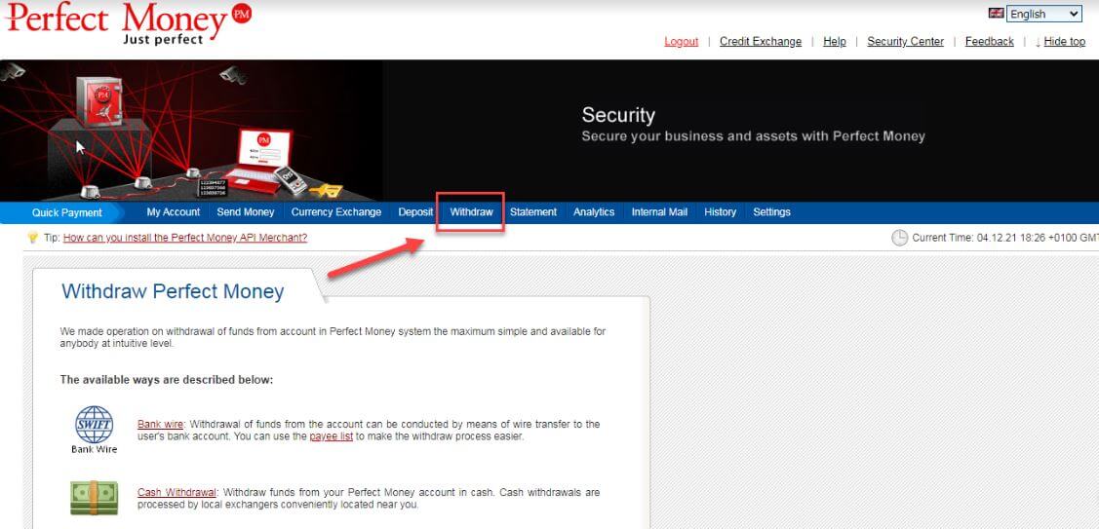Click the Withdraw Perfect Money heading
This screenshot has width=1099, height=529.
coord(174,291)
